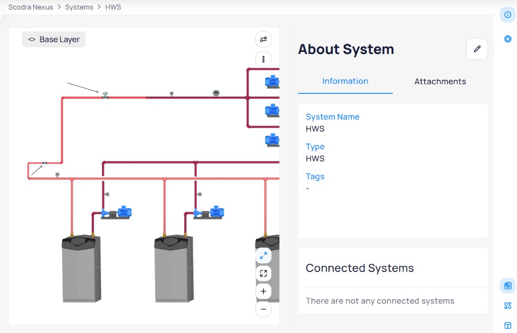Click the Type field label

[x=315, y=147]
